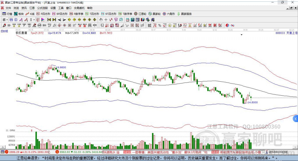This screenshot has height=161, width=298.
Task: Open the 设置 menu
Action: point(53,8)
